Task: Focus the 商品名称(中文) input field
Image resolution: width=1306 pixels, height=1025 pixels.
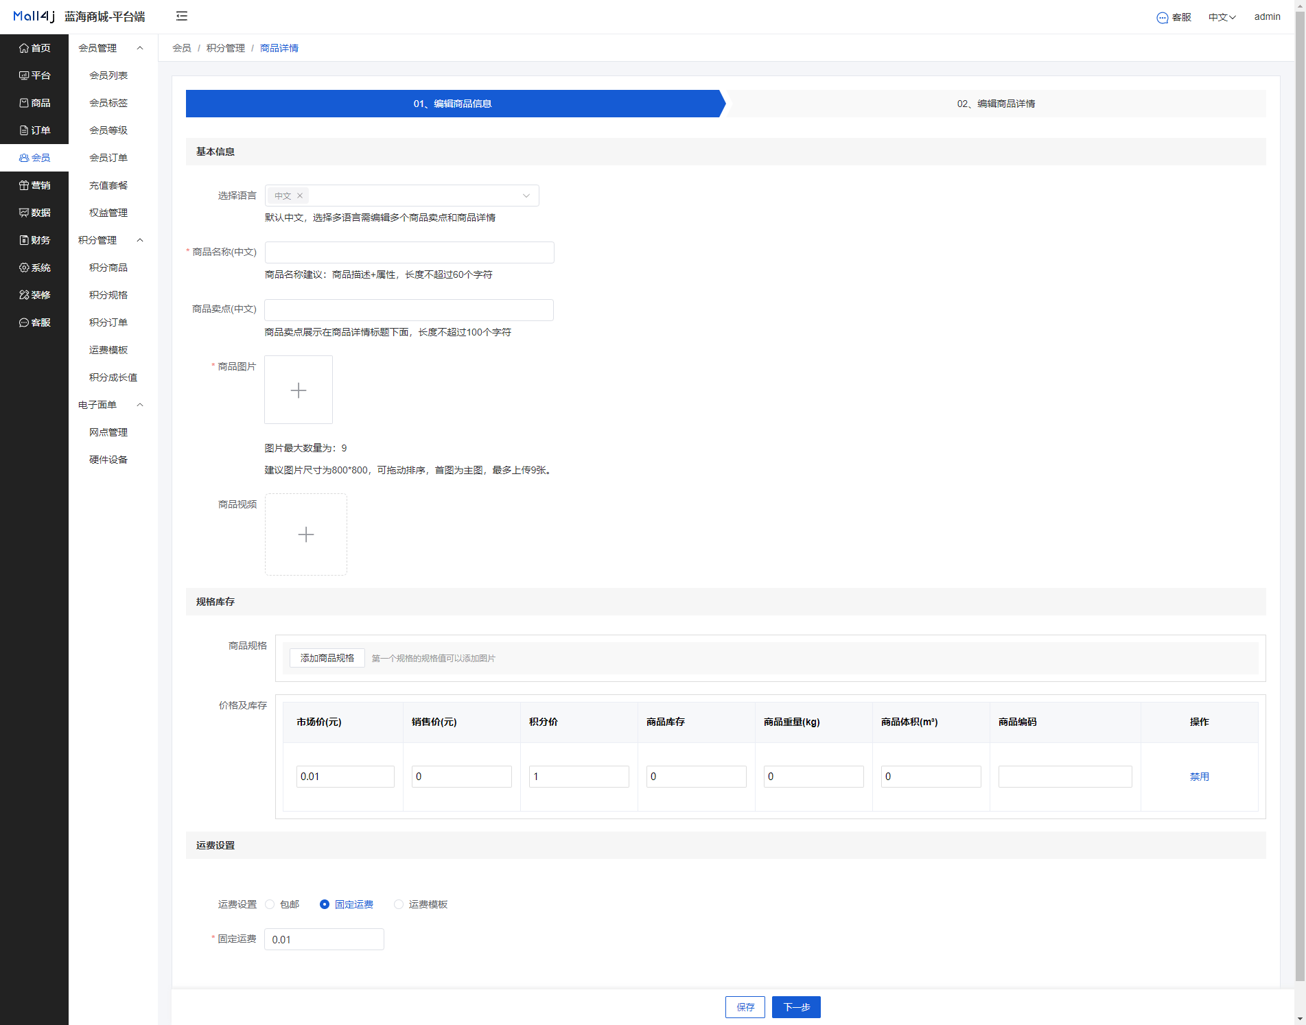Action: pyautogui.click(x=410, y=252)
